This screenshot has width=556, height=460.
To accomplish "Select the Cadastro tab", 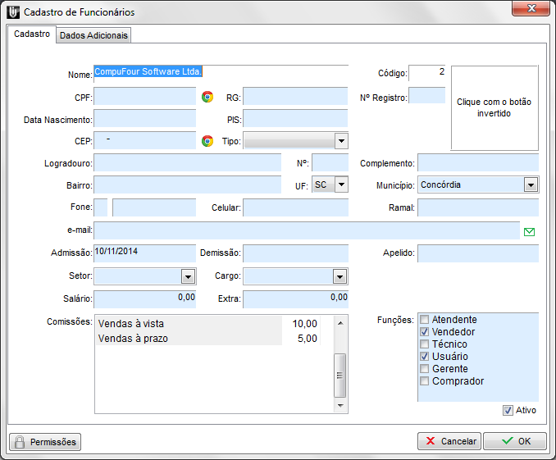I will click(32, 34).
